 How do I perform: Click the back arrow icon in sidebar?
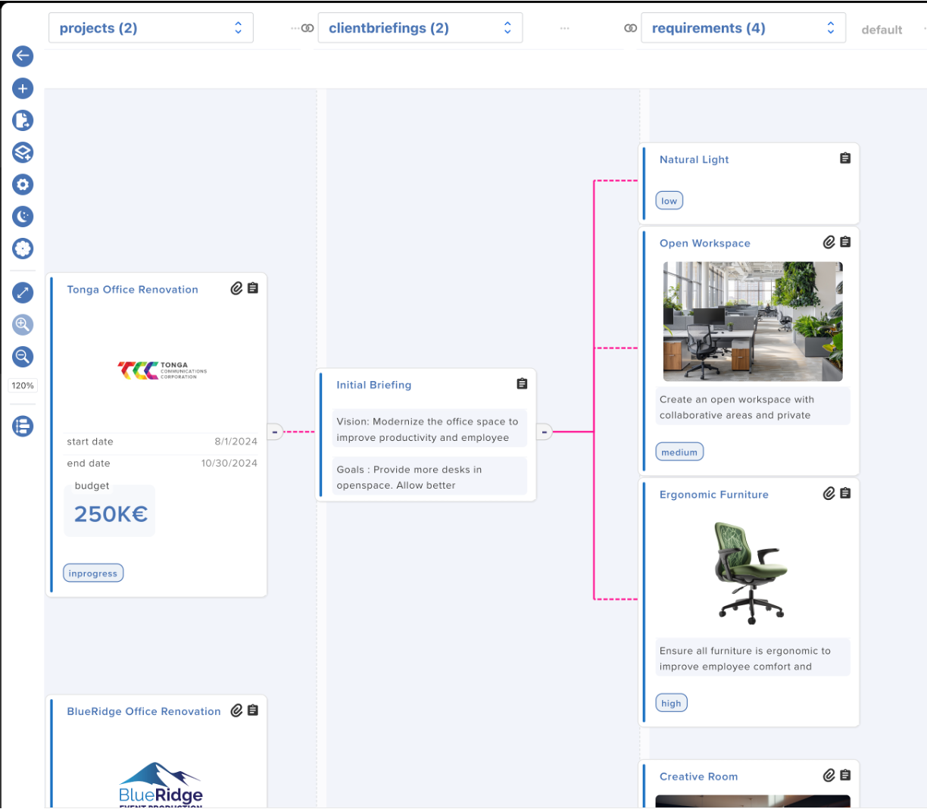(x=23, y=56)
